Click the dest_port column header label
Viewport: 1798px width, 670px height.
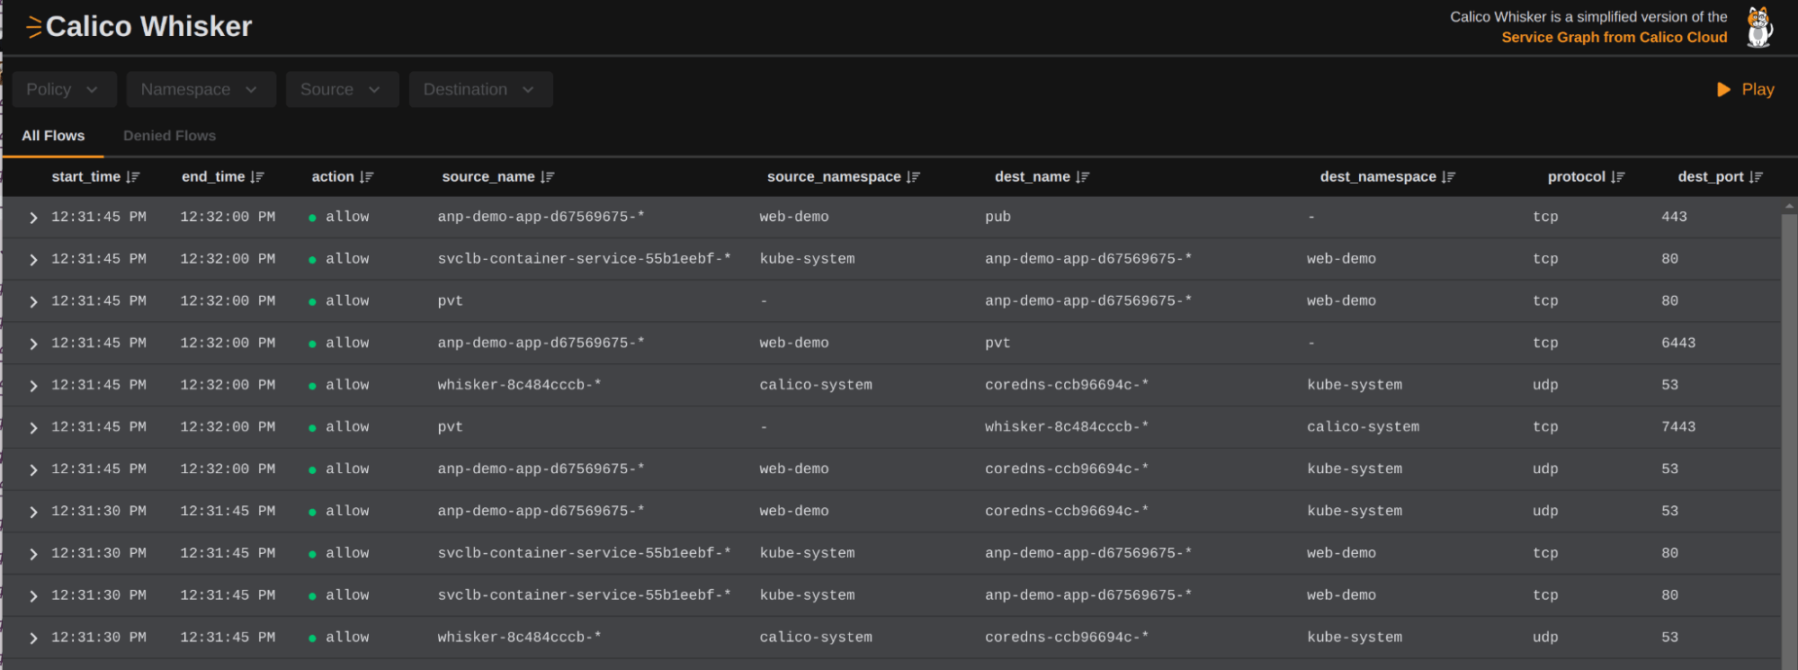(x=1711, y=177)
